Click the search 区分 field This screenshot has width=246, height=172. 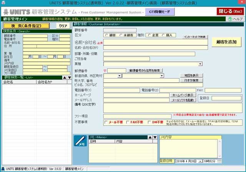click(x=65, y=36)
